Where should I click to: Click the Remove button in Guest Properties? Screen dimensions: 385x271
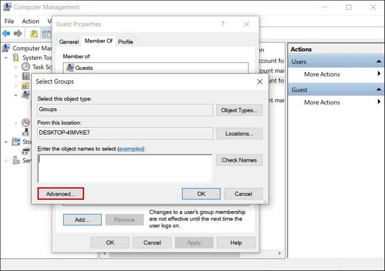[125, 220]
